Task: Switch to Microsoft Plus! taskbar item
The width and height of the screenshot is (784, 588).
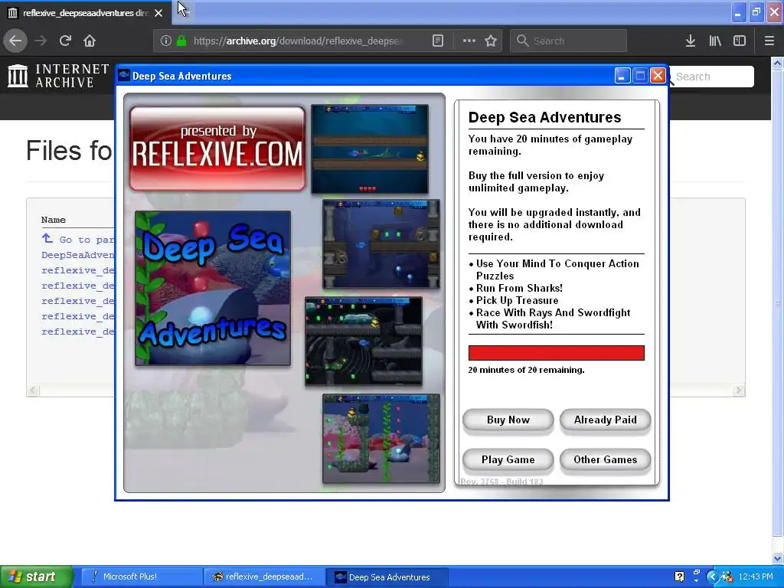Action: pos(141,577)
